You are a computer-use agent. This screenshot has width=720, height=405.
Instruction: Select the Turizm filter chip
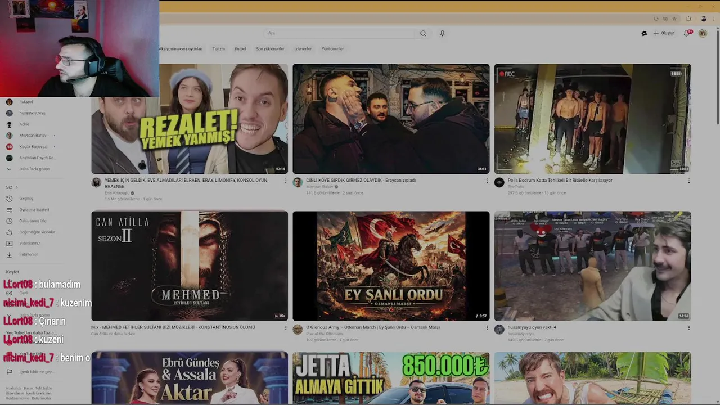click(219, 49)
